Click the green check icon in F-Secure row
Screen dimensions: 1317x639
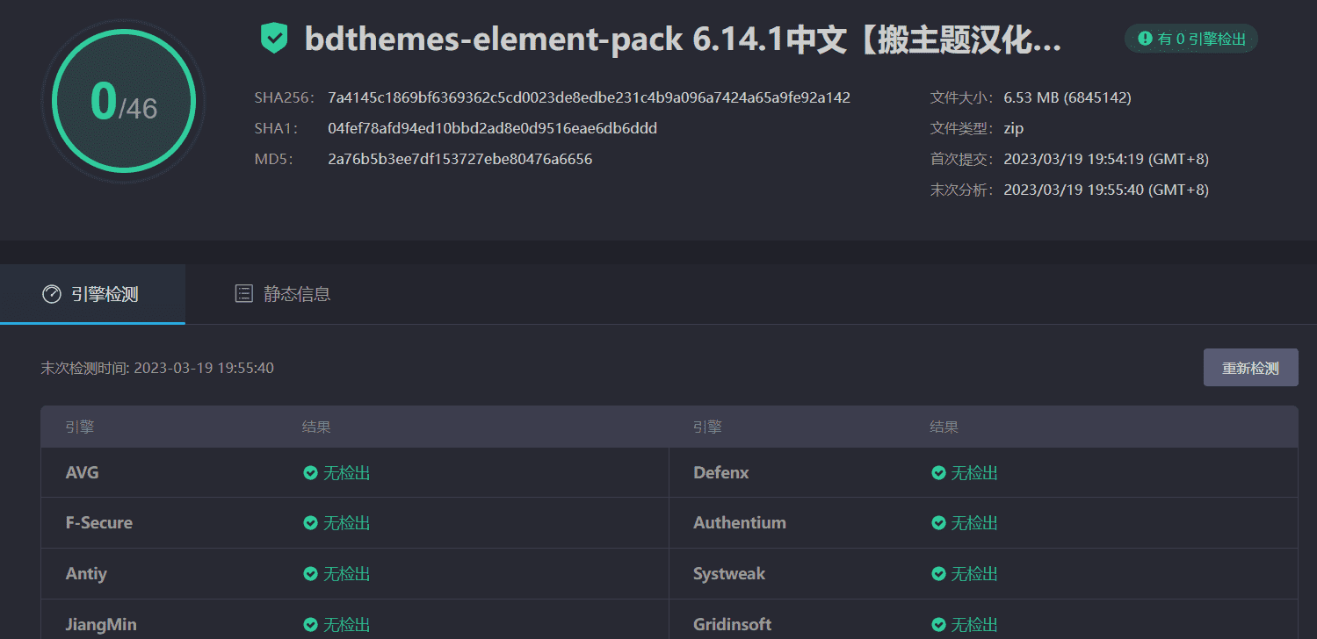click(310, 523)
